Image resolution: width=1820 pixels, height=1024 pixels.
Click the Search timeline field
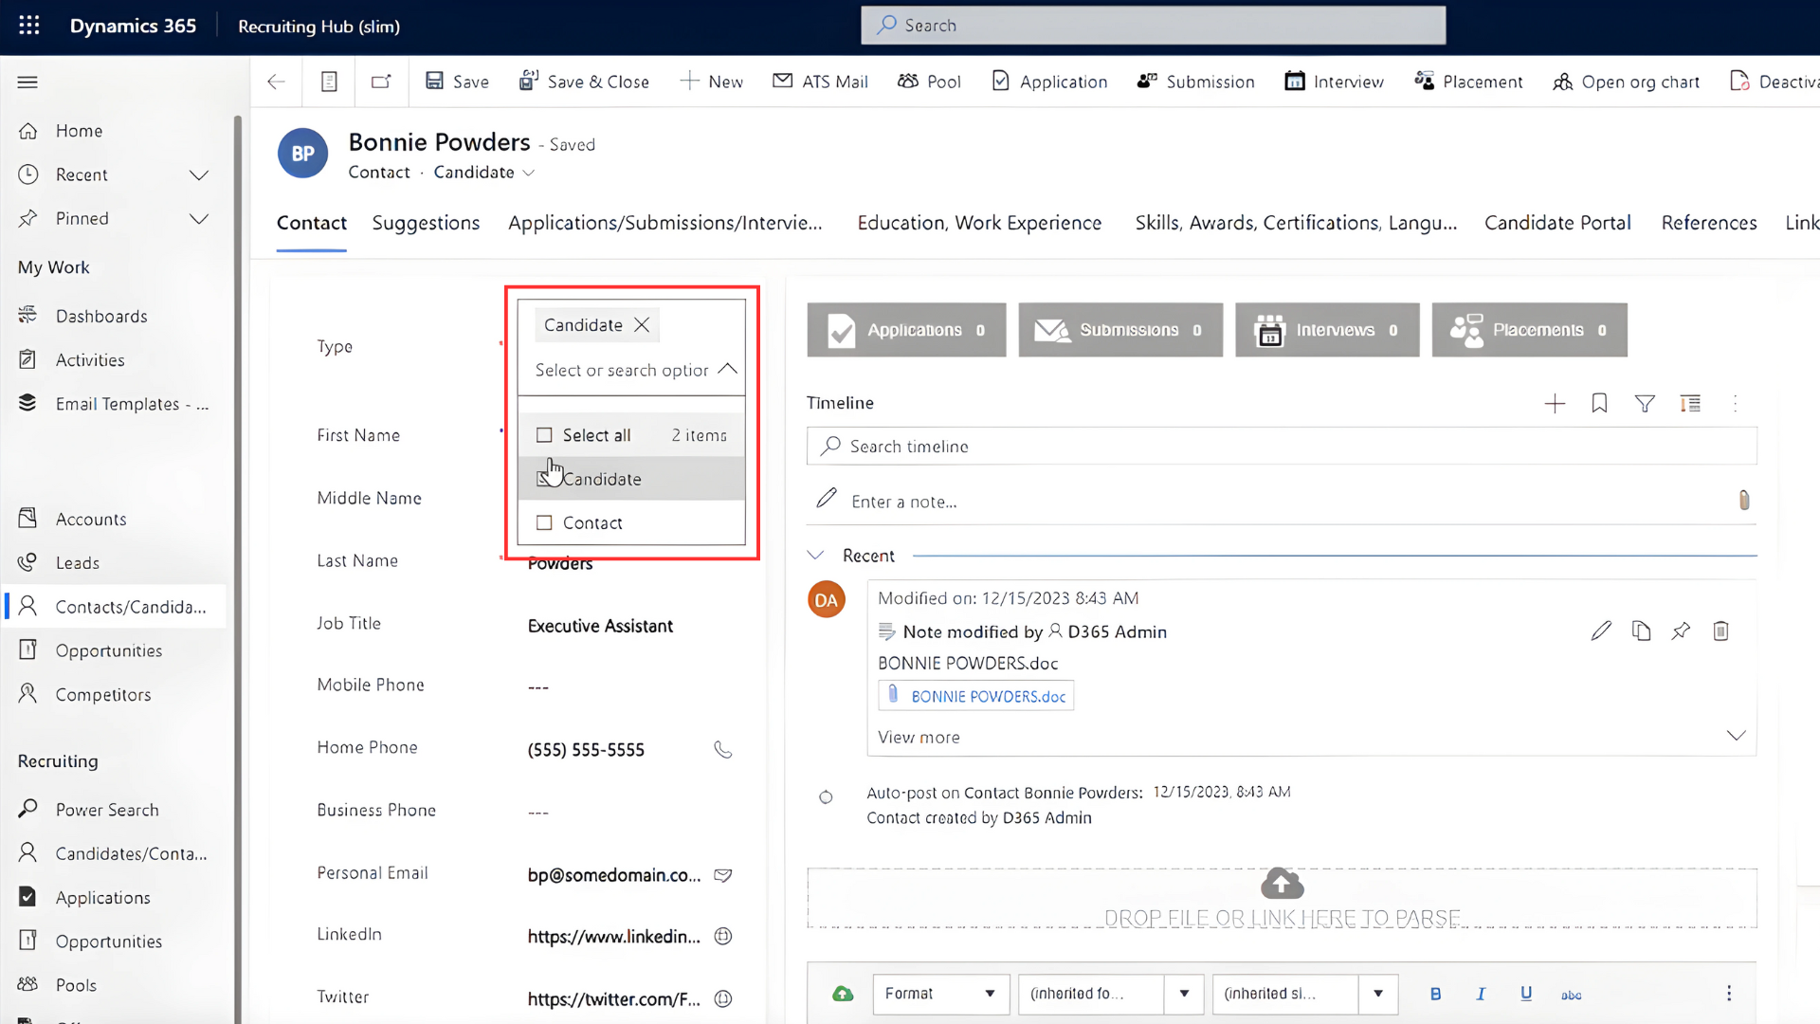click(1282, 447)
